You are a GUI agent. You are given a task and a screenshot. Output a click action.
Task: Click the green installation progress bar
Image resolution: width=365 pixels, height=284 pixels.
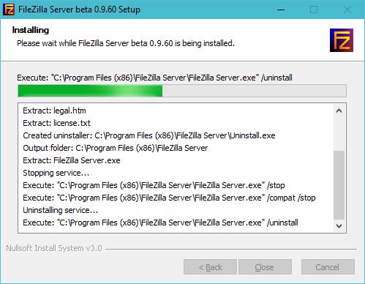(x=182, y=91)
